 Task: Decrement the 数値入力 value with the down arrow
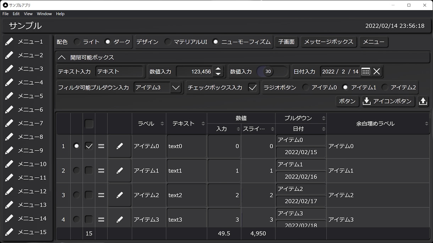[x=218, y=74]
